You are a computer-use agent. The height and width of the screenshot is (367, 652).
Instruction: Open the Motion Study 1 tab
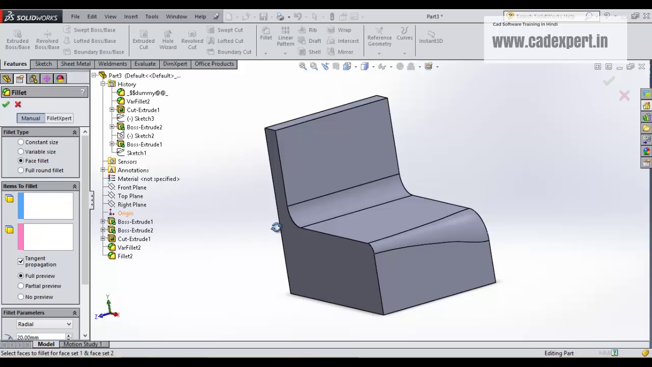tap(83, 345)
